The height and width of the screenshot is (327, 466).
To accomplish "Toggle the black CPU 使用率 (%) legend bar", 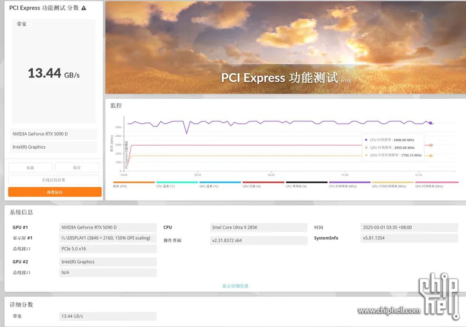I will (307, 183).
